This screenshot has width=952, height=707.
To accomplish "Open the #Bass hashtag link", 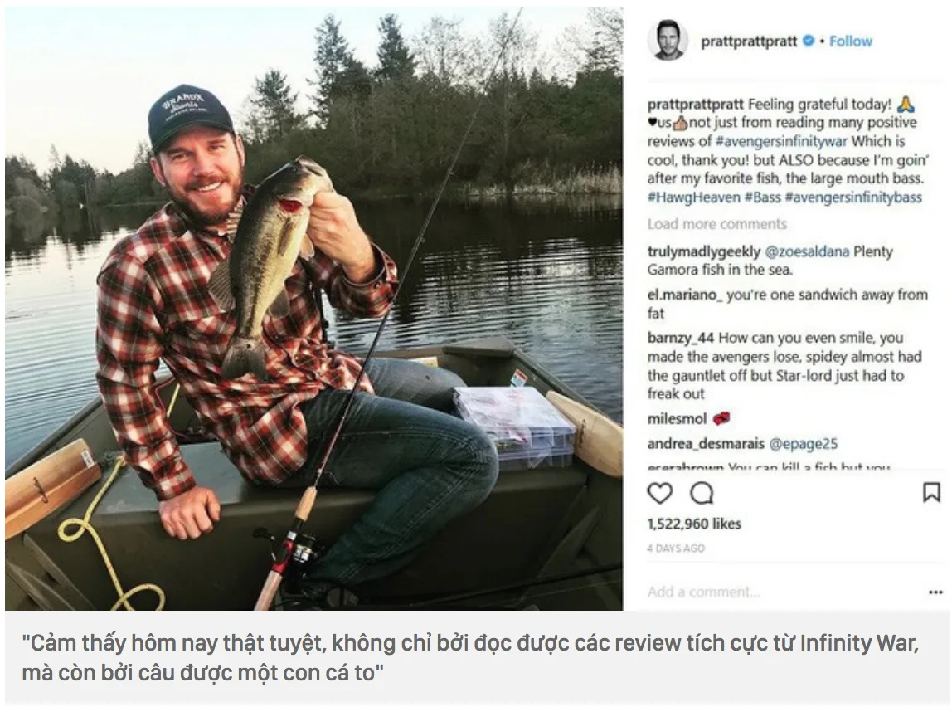I will point(763,197).
